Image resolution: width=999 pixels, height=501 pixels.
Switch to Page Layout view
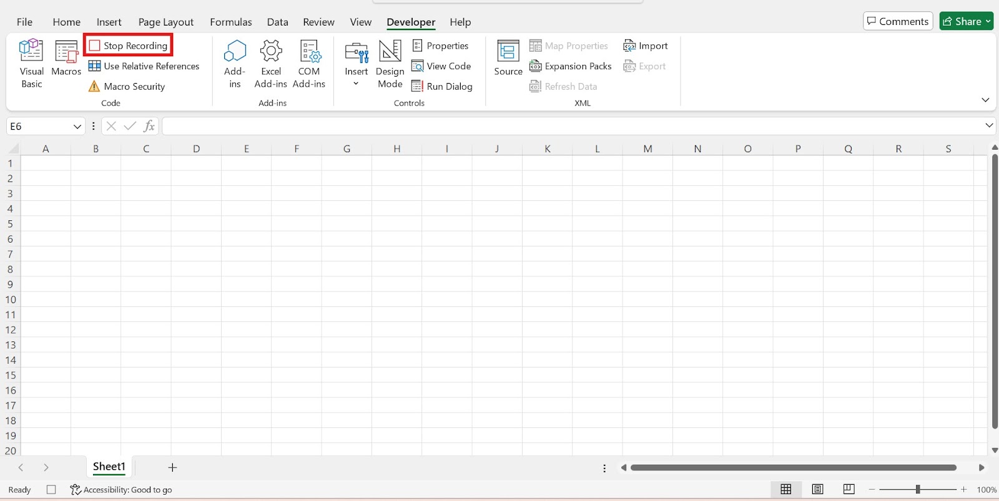817,489
